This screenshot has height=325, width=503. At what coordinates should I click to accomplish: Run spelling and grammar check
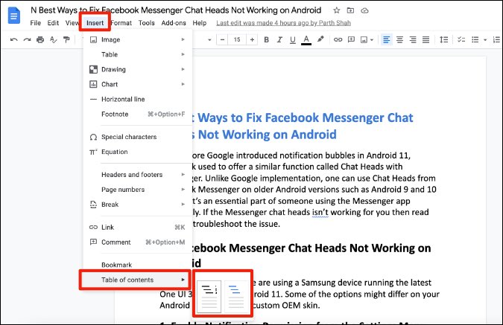coord(53,39)
